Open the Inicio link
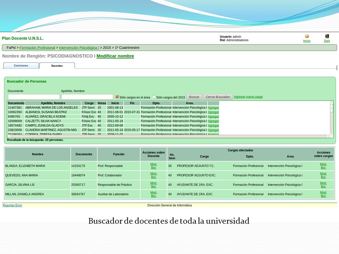Viewport: 339px width, 254px height. click(307, 41)
